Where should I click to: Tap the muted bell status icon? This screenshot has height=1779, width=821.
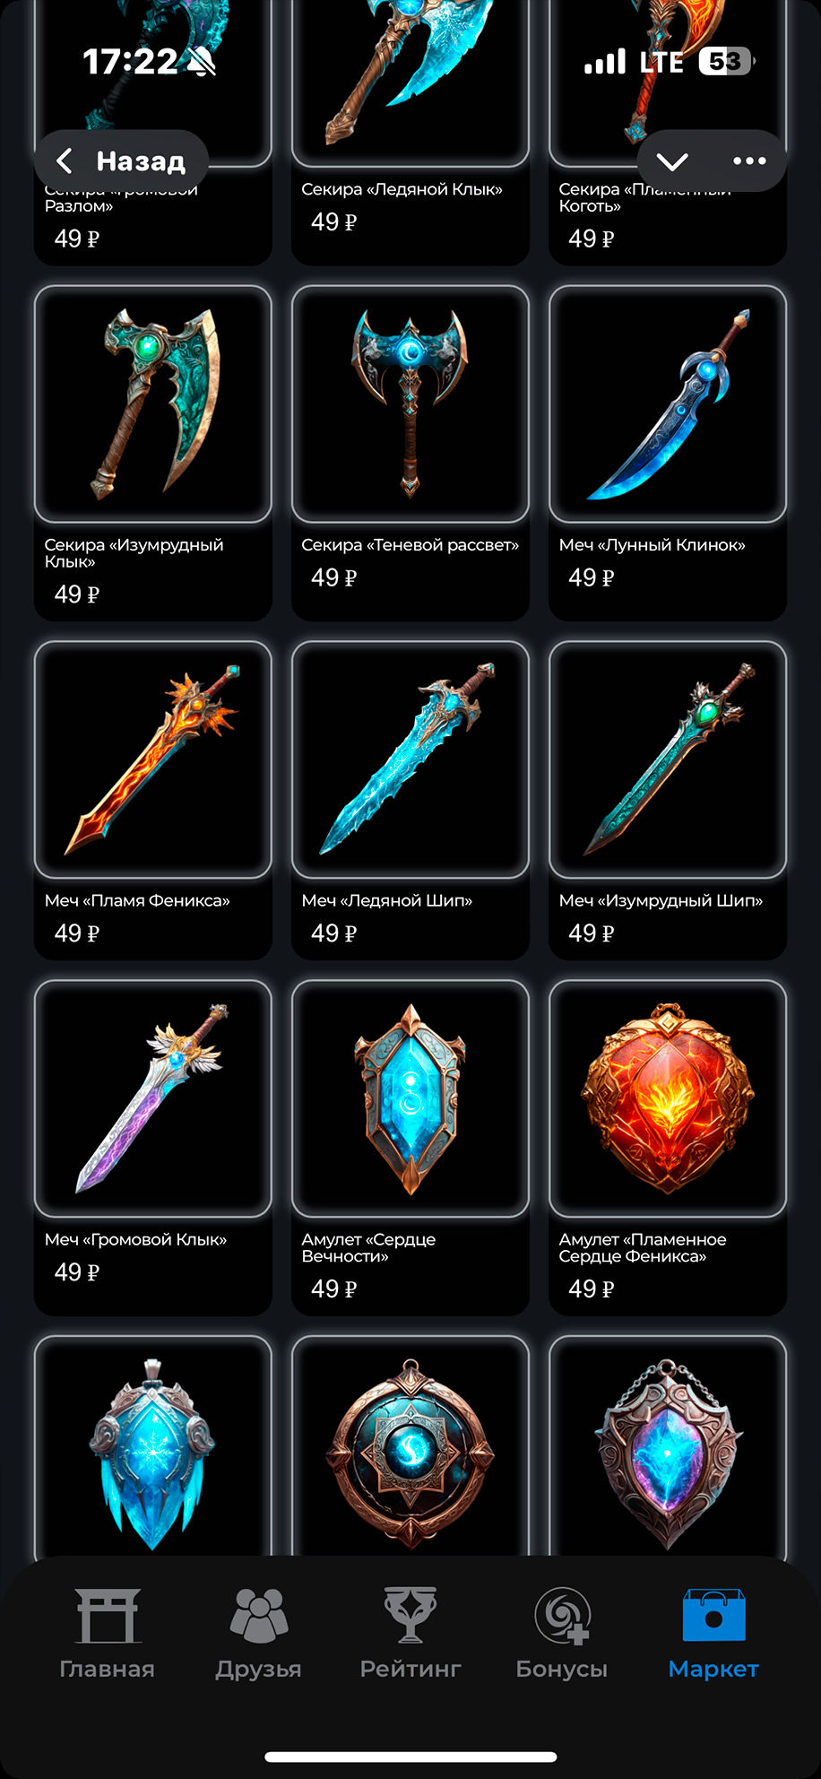(x=203, y=62)
